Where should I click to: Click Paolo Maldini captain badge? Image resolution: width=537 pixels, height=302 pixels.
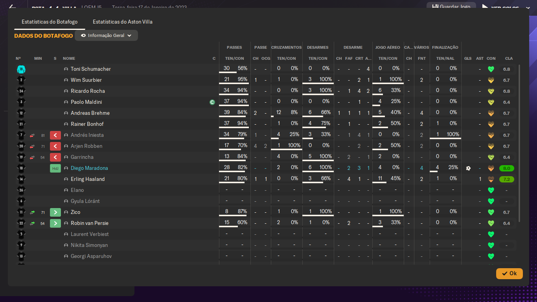click(x=212, y=102)
